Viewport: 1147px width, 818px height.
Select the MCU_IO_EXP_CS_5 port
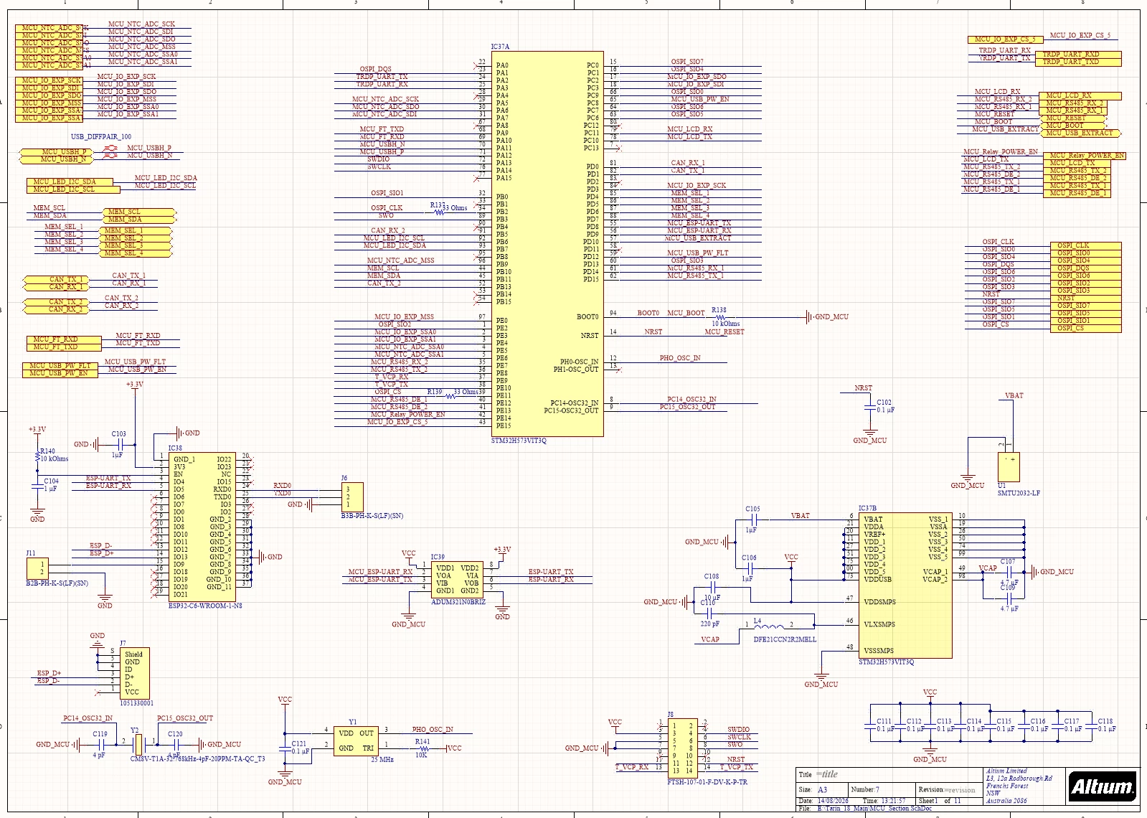(1004, 39)
